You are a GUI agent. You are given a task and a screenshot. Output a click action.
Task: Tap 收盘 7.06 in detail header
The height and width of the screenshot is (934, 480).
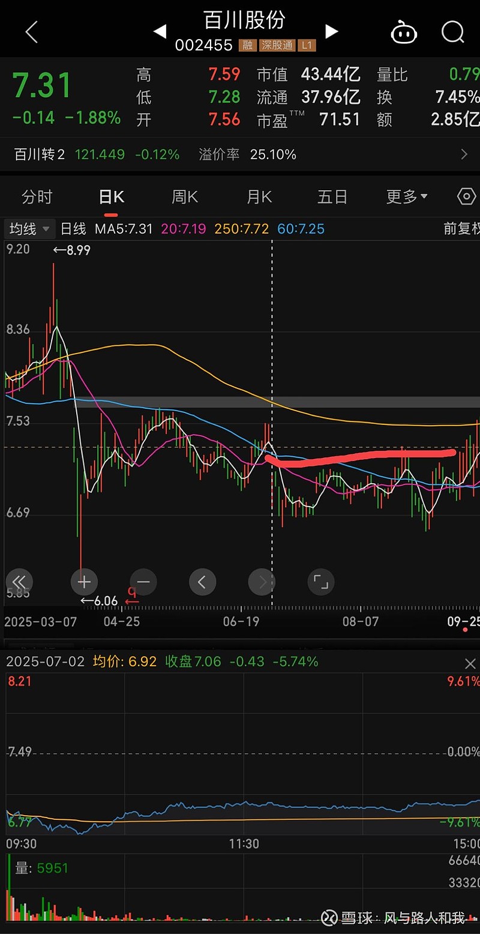point(193,661)
